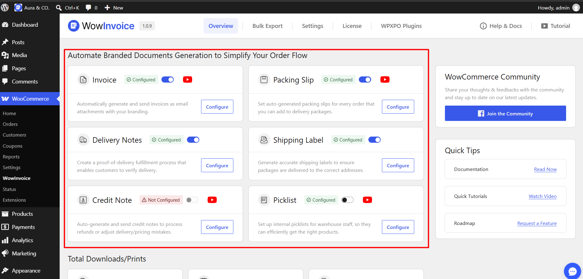
Task: Switch to the Overview tab
Action: coord(221,26)
